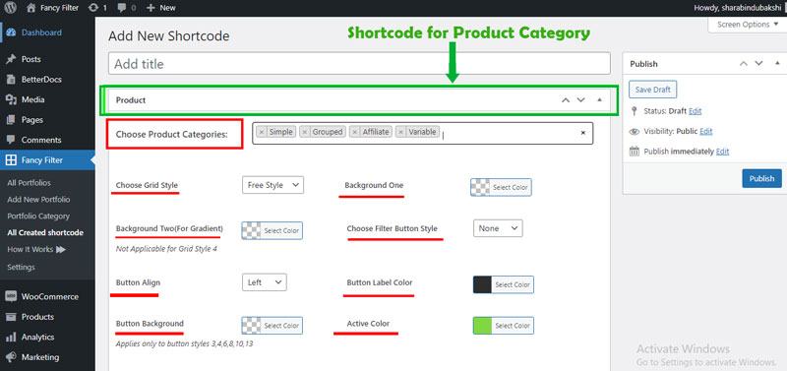Screen dimensions: 787x371
Task: Open the comments bubble icon in admin bar
Action: 122,8
